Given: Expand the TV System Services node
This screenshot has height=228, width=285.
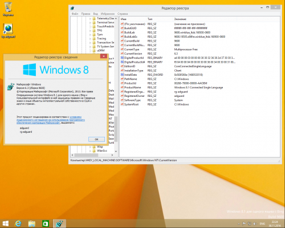Looking at the screenshot, I should coord(90,47).
